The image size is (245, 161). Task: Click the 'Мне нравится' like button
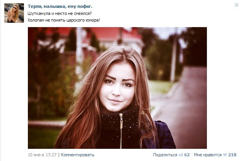point(208,155)
